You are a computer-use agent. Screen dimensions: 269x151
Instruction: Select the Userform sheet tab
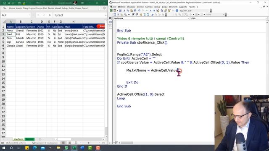(18, 139)
